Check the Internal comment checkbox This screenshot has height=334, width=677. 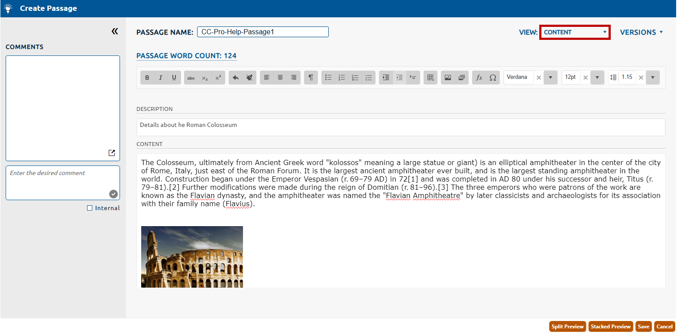(x=90, y=208)
